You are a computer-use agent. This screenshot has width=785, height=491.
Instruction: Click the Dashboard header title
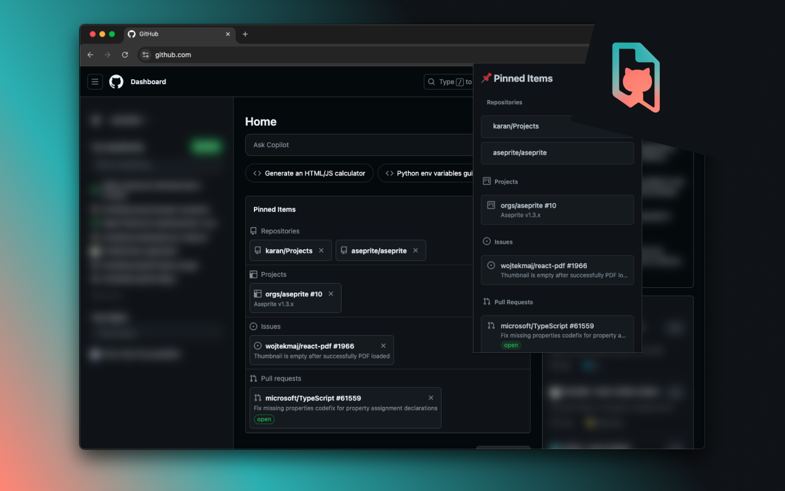pos(148,82)
